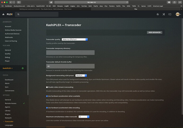
Task: Open the bookmarks grid icon
Action: click(x=2, y=6)
